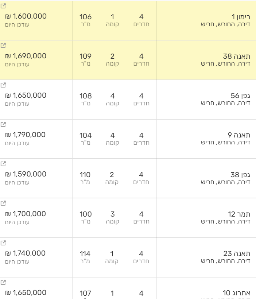Open the תאנה 38 apartment listing
This screenshot has height=299, width=256.
click(x=236, y=57)
